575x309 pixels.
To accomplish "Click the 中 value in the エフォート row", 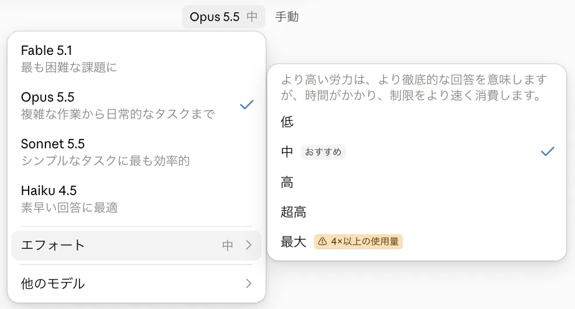I will [x=227, y=245].
